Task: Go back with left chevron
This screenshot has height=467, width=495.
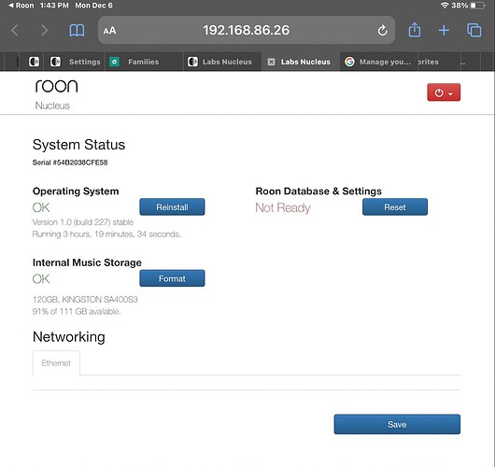Action: pyautogui.click(x=15, y=31)
